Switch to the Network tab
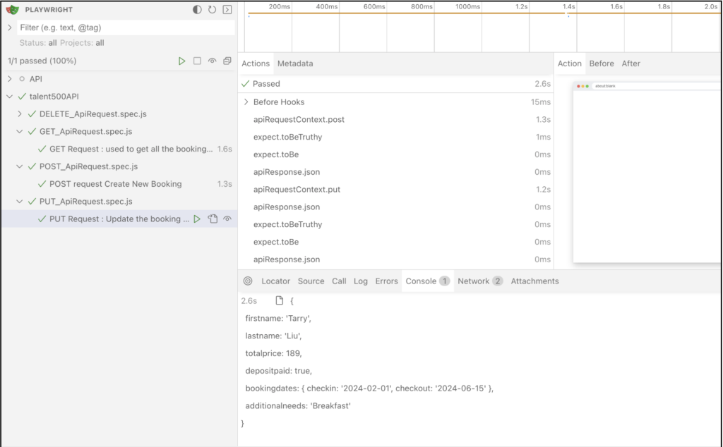 472,281
